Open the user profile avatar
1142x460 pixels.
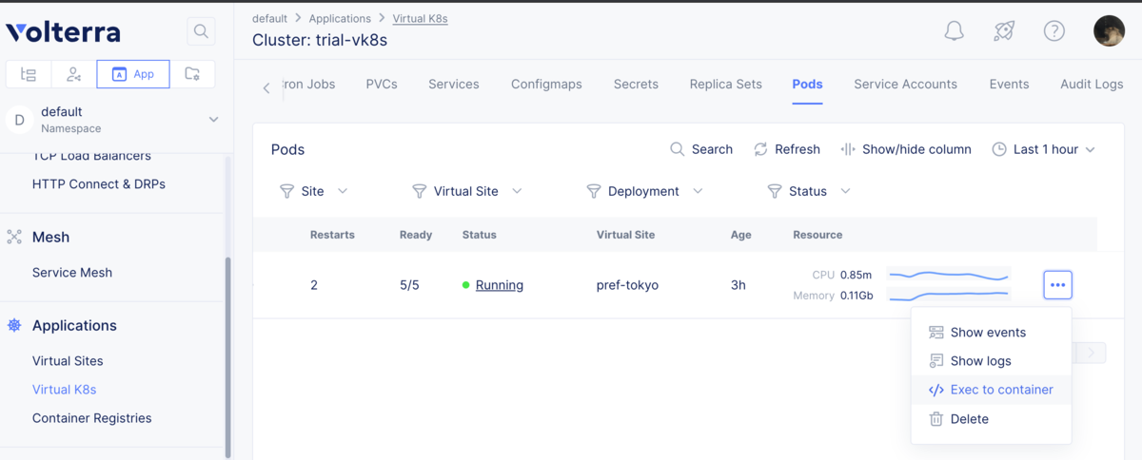(x=1110, y=31)
